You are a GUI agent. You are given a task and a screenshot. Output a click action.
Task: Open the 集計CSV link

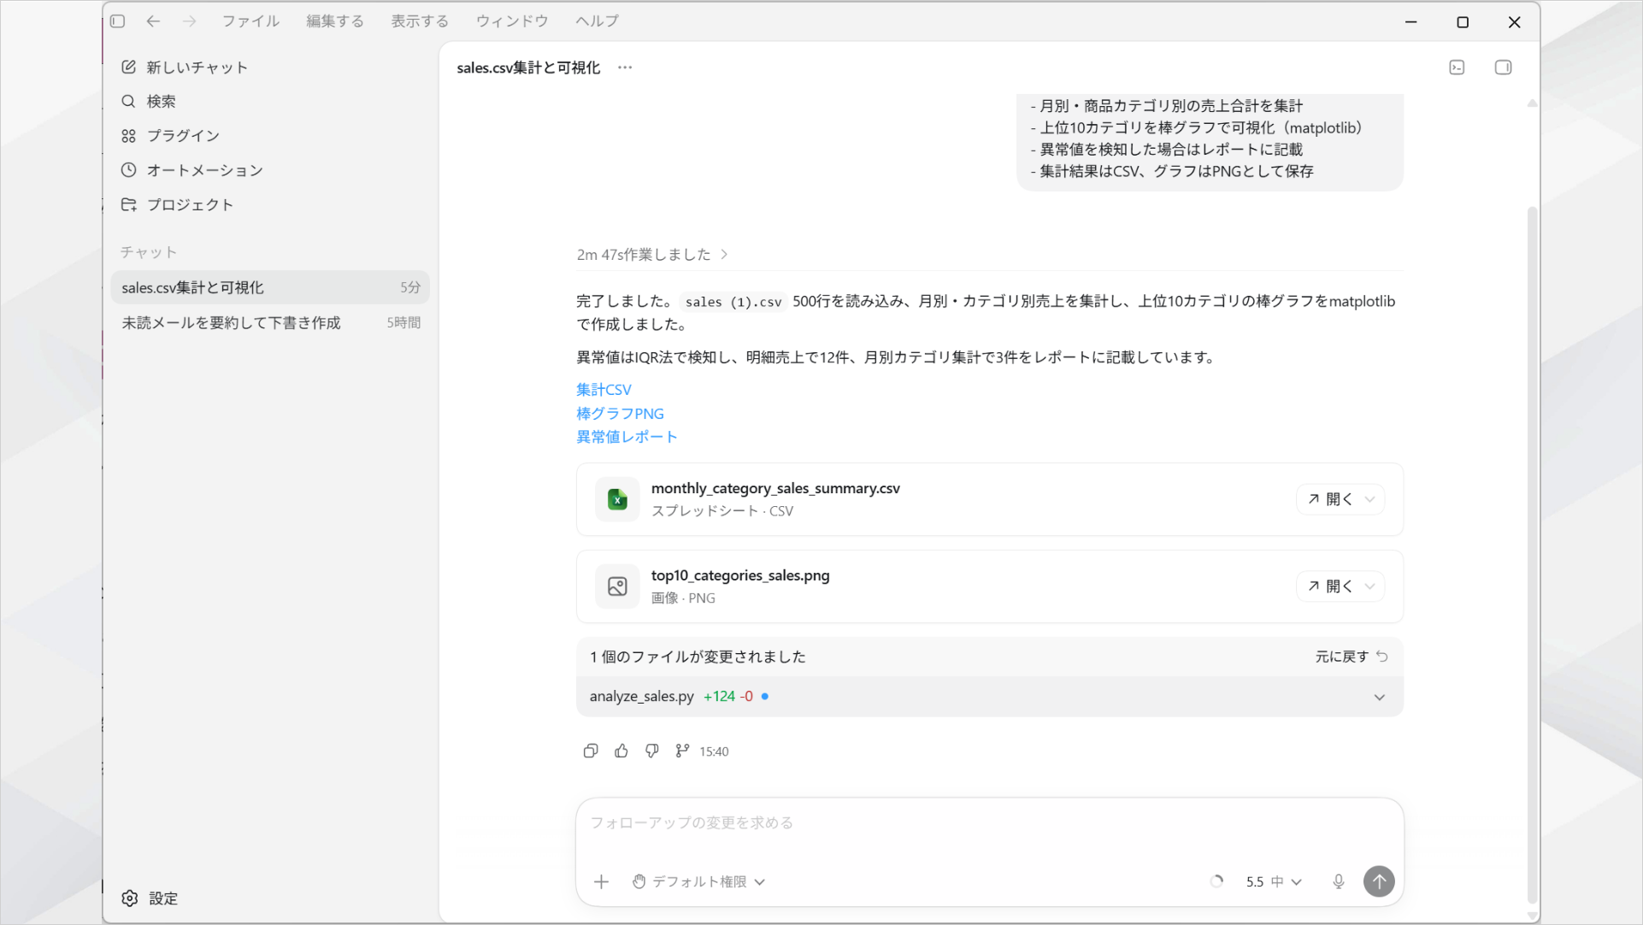point(604,390)
